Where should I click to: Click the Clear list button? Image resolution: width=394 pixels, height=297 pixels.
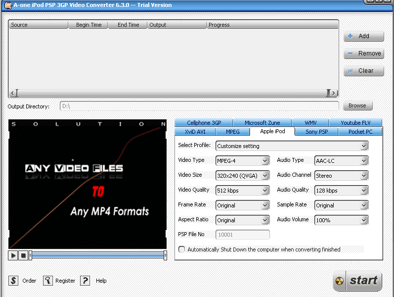363,71
